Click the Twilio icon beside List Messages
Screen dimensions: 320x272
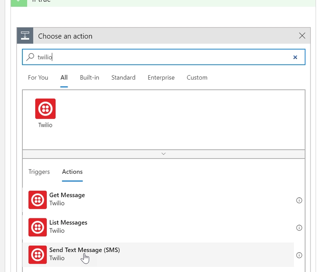pos(38,227)
